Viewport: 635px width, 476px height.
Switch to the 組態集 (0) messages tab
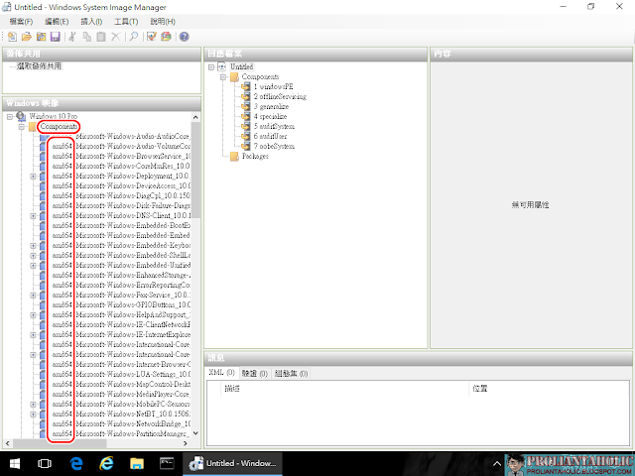coord(291,373)
